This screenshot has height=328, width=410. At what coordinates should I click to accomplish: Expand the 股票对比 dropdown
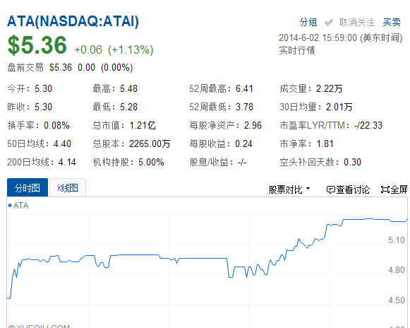point(289,189)
